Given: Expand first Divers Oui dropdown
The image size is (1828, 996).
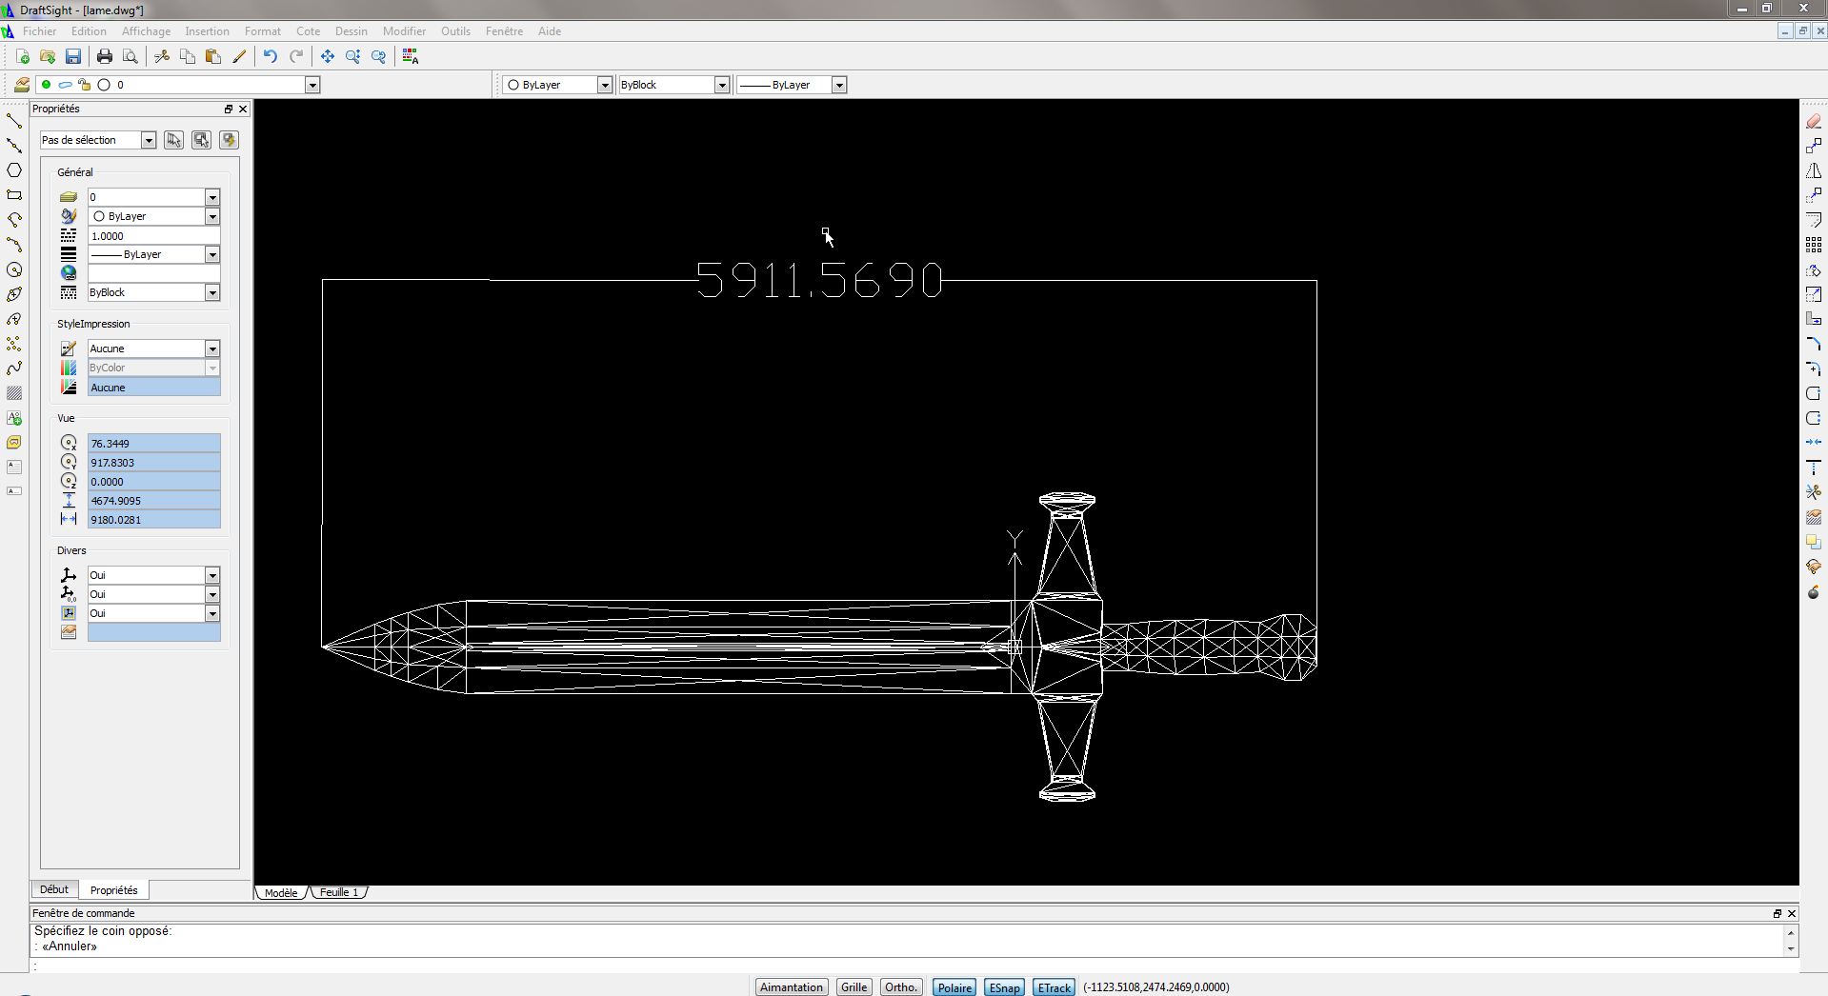Looking at the screenshot, I should (212, 575).
